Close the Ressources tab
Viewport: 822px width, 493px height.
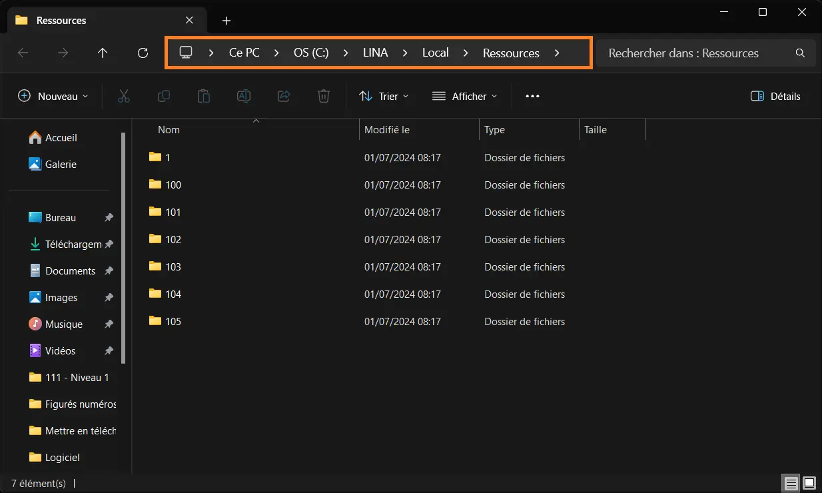[190, 20]
